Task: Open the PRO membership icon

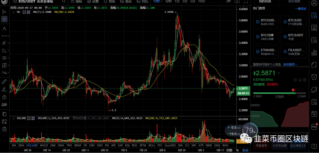Action: click(x=314, y=126)
